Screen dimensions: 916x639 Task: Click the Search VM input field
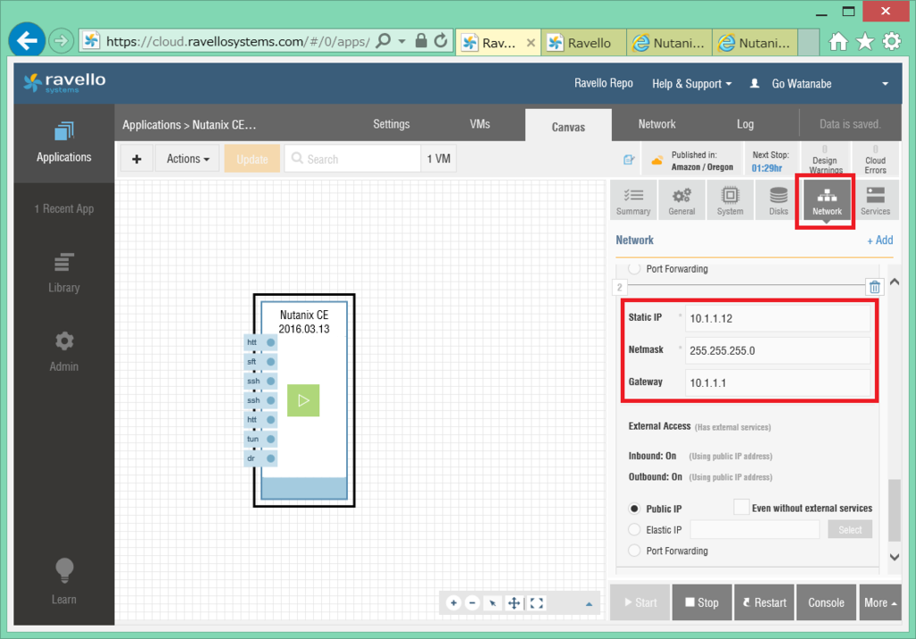[352, 159]
